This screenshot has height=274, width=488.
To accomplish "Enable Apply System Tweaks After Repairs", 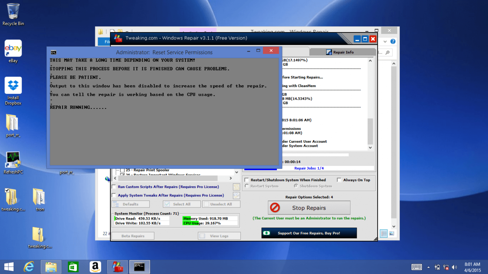I will (x=114, y=195).
